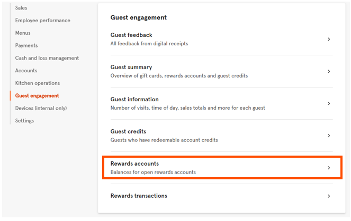
Task: Click the Guest information chevron arrow
Action: click(x=329, y=103)
